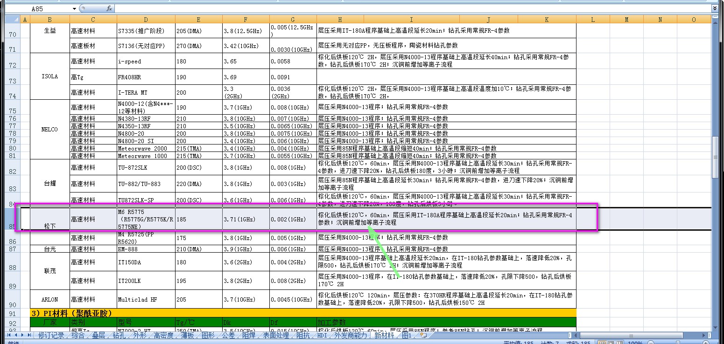Image resolution: width=724 pixels, height=344 pixels.
Task: Click the cell with I-TERA MT
Action: (x=146, y=92)
